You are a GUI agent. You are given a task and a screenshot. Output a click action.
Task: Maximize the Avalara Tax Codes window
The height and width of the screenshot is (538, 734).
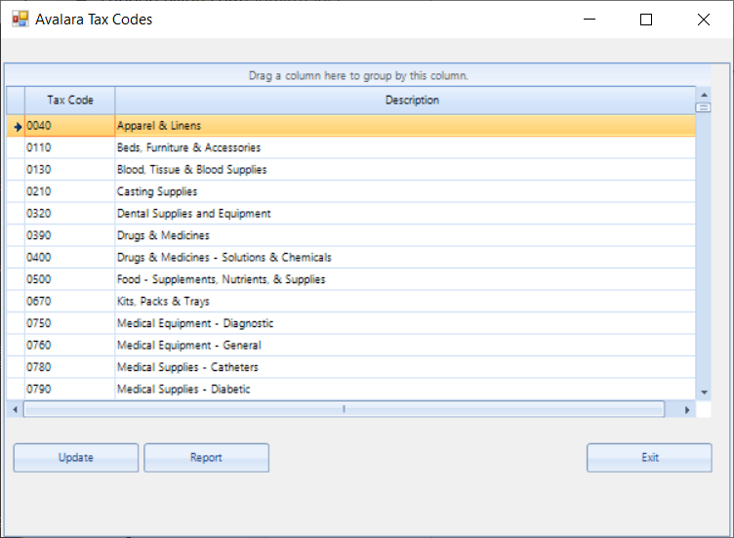click(646, 20)
